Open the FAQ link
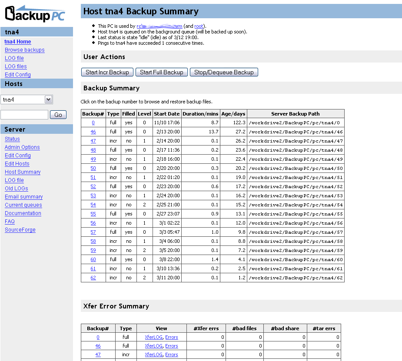Screen dimensions: 402x361 10,221
